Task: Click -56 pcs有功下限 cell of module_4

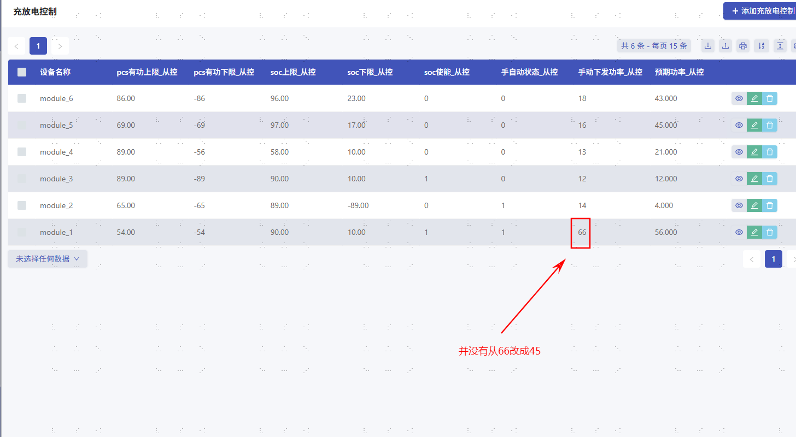Action: point(200,152)
